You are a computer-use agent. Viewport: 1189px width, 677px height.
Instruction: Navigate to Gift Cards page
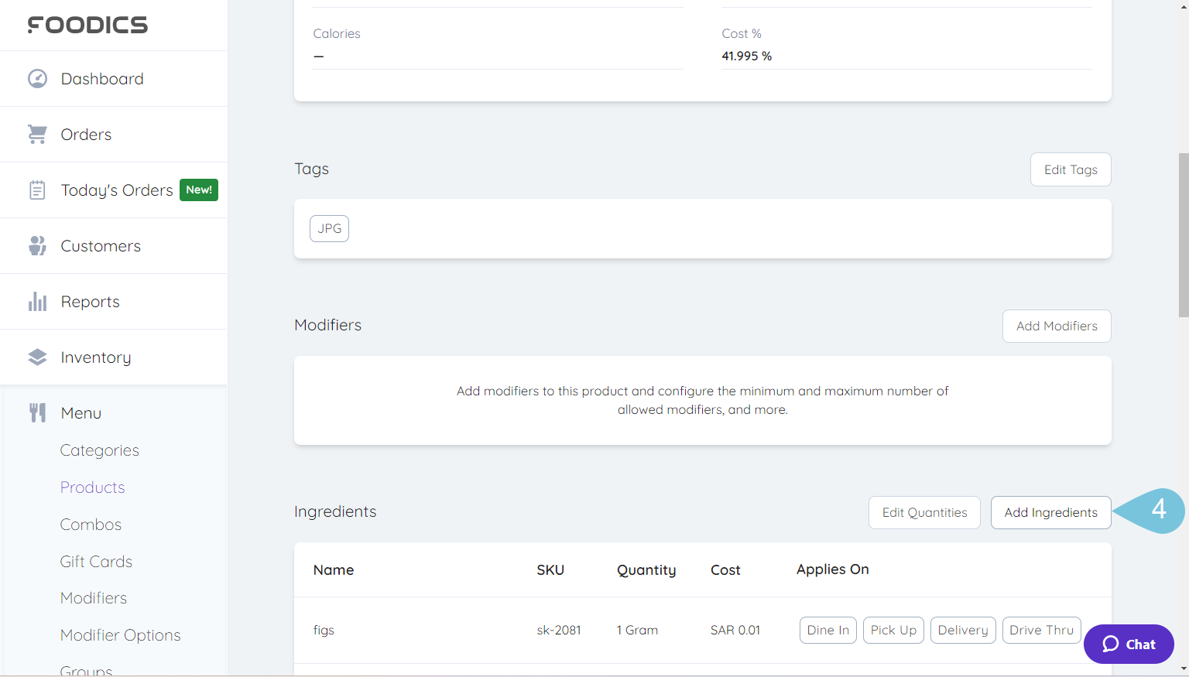(97, 562)
